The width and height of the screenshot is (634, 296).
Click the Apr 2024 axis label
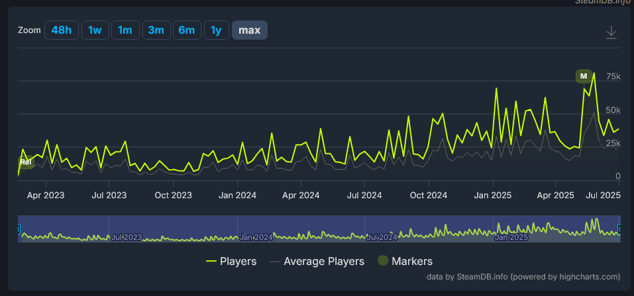(301, 195)
